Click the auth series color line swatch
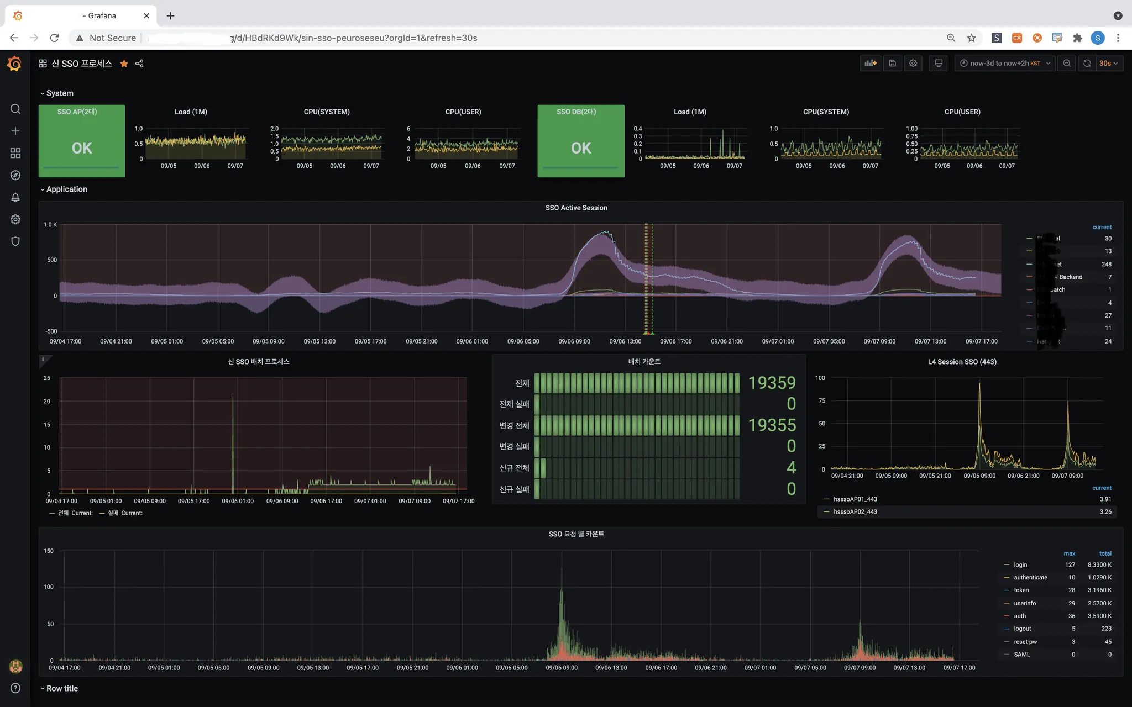 [x=1007, y=616]
